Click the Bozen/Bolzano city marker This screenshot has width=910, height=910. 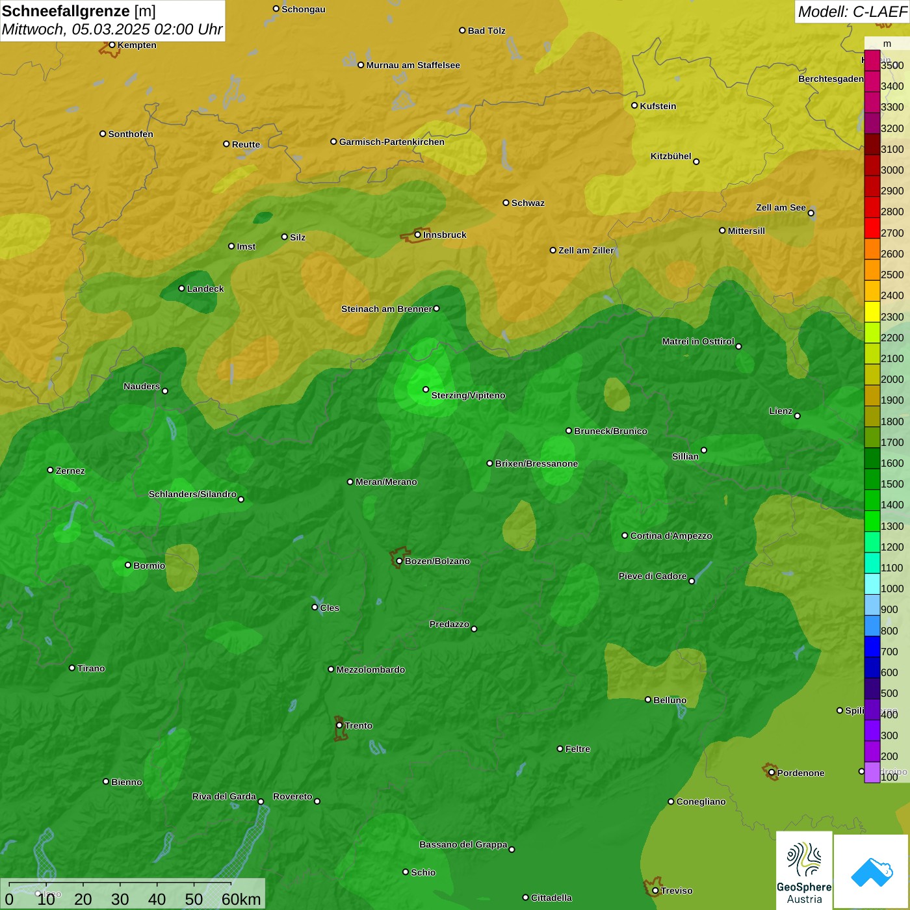pos(399,561)
